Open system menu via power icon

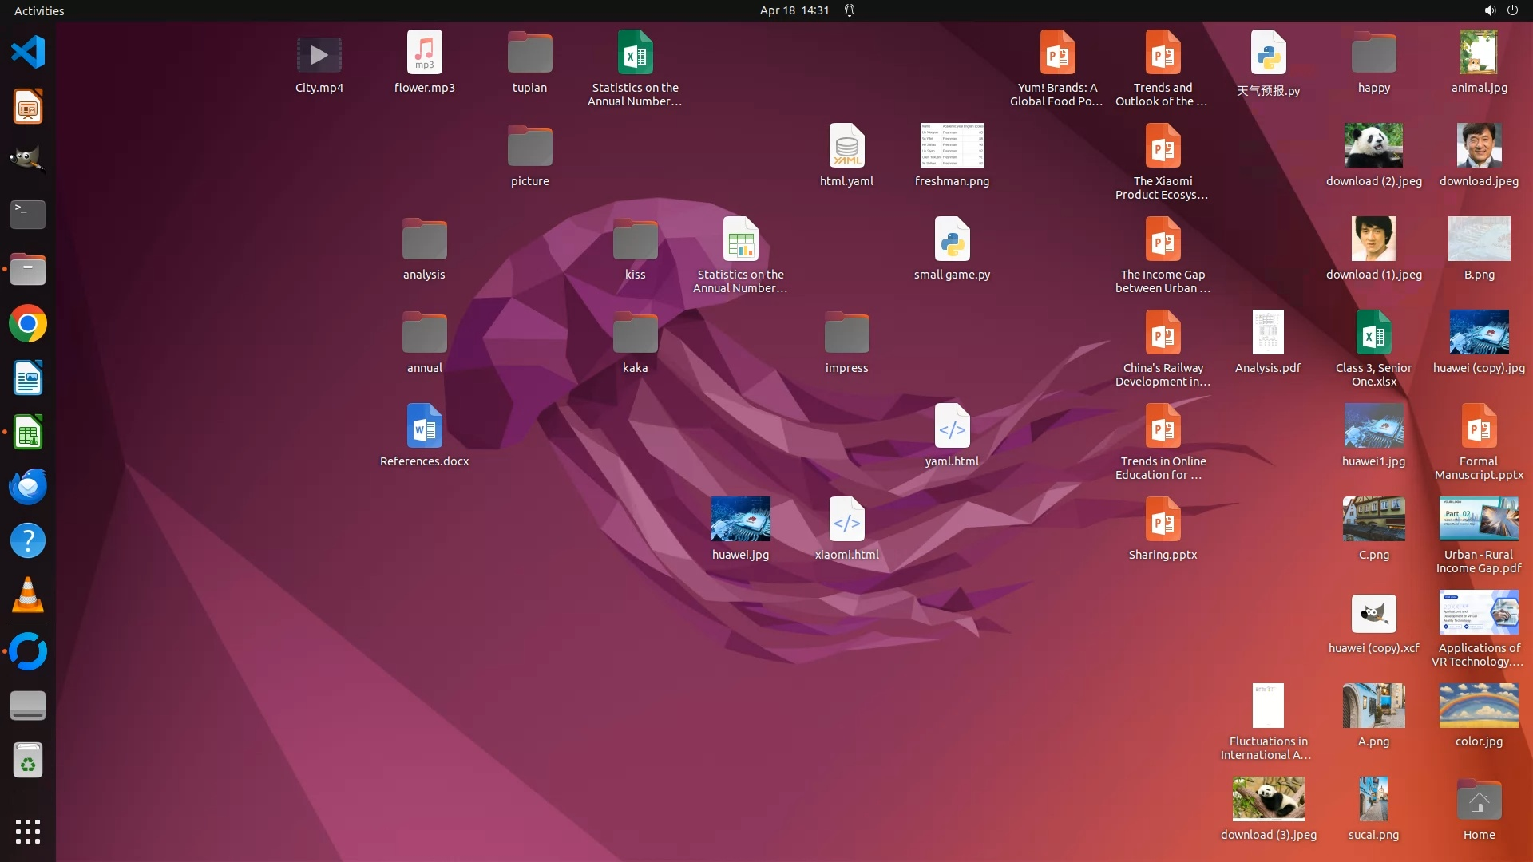point(1512,10)
